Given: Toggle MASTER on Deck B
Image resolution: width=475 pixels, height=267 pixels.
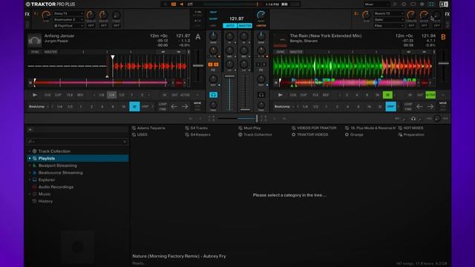Looking at the screenshot, I should 296,52.
